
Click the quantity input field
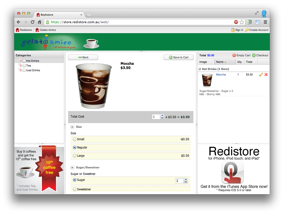(x=156, y=117)
